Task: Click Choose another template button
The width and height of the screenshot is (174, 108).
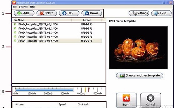Action: point(139,76)
